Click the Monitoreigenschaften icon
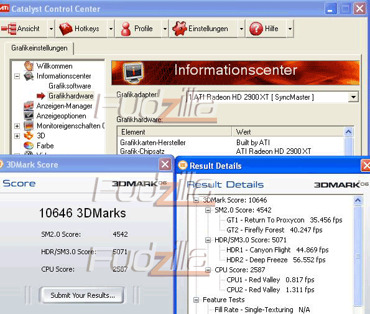This screenshot has width=370, height=314. (x=29, y=126)
